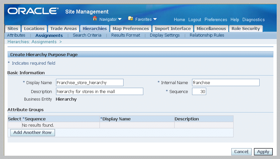This screenshot has width=280, height=159.
Task: Click the Navigator house icon
Action: pos(95,18)
